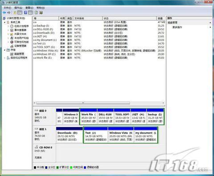214x176 pixels.
Task: Click the 磁盘管理 icon in the tree
Action: (x=12, y=54)
